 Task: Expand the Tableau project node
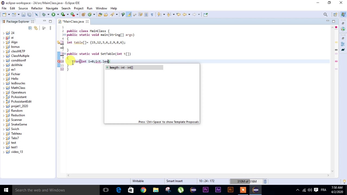[4, 134]
